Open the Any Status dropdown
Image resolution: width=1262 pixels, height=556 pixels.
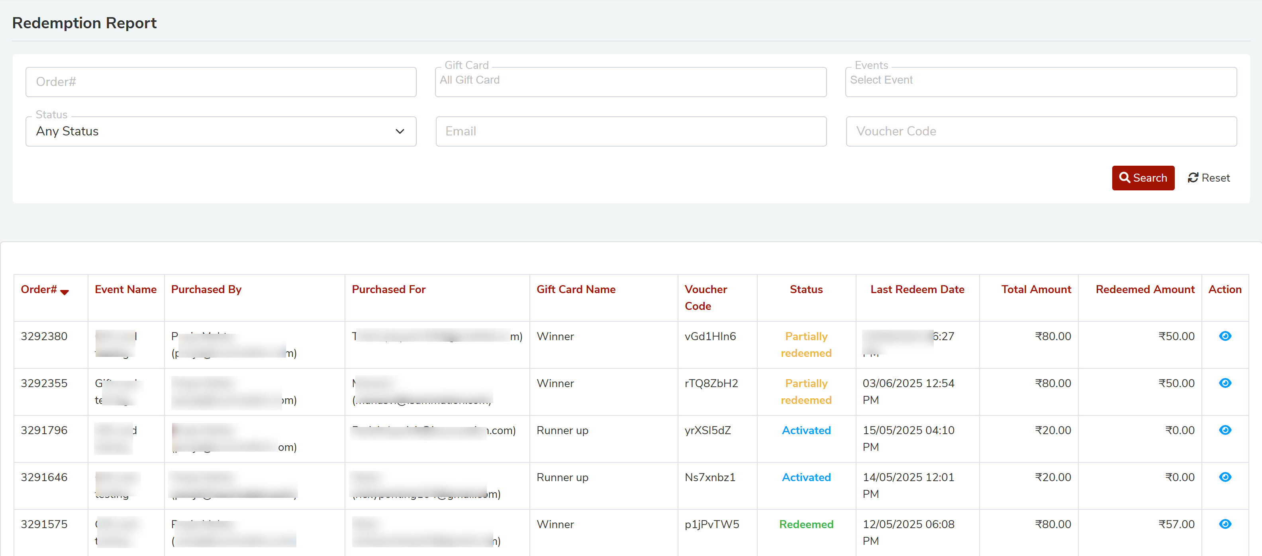coord(221,131)
